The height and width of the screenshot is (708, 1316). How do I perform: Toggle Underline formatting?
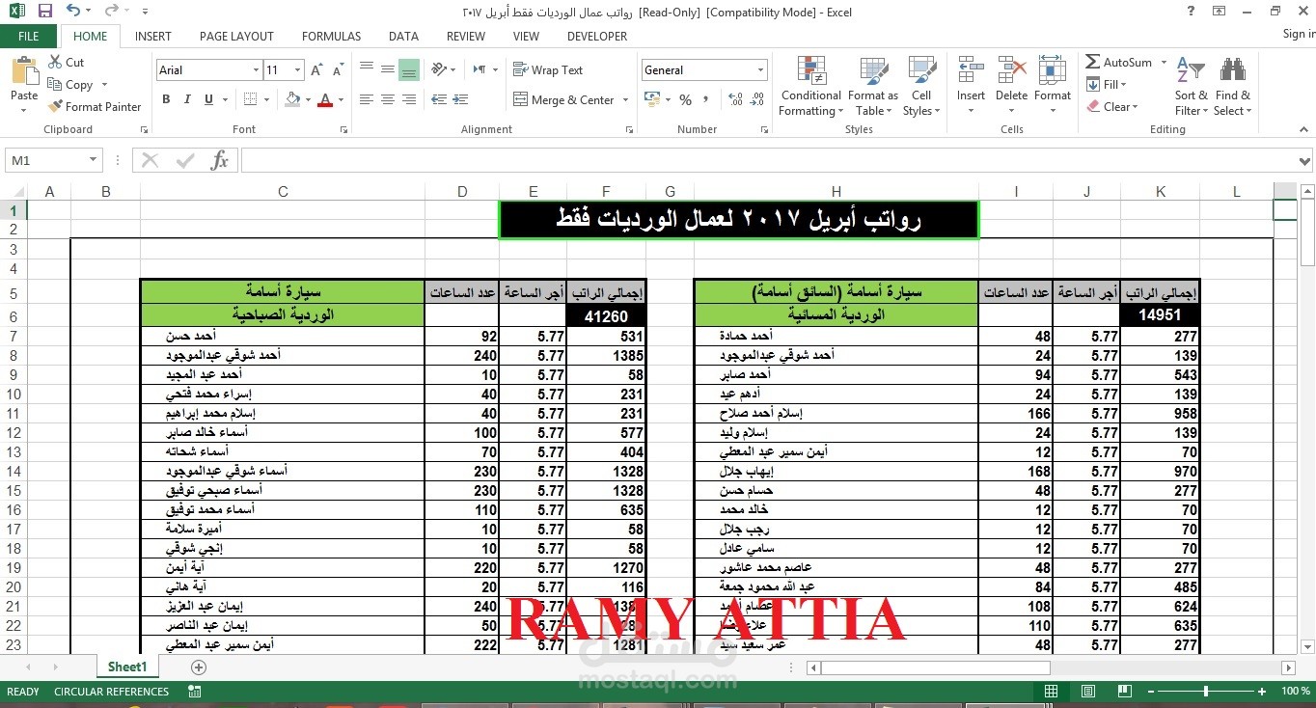coord(208,99)
